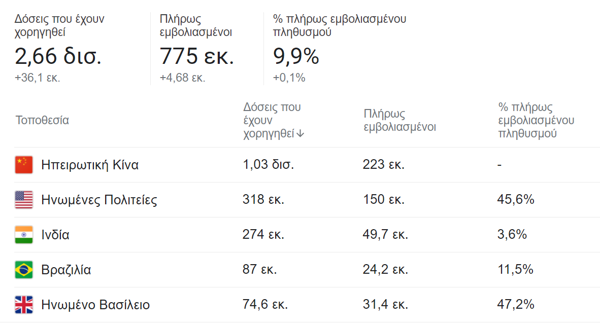
Task: Click the 1,03 δισ. doses value for China
Action: (x=268, y=164)
